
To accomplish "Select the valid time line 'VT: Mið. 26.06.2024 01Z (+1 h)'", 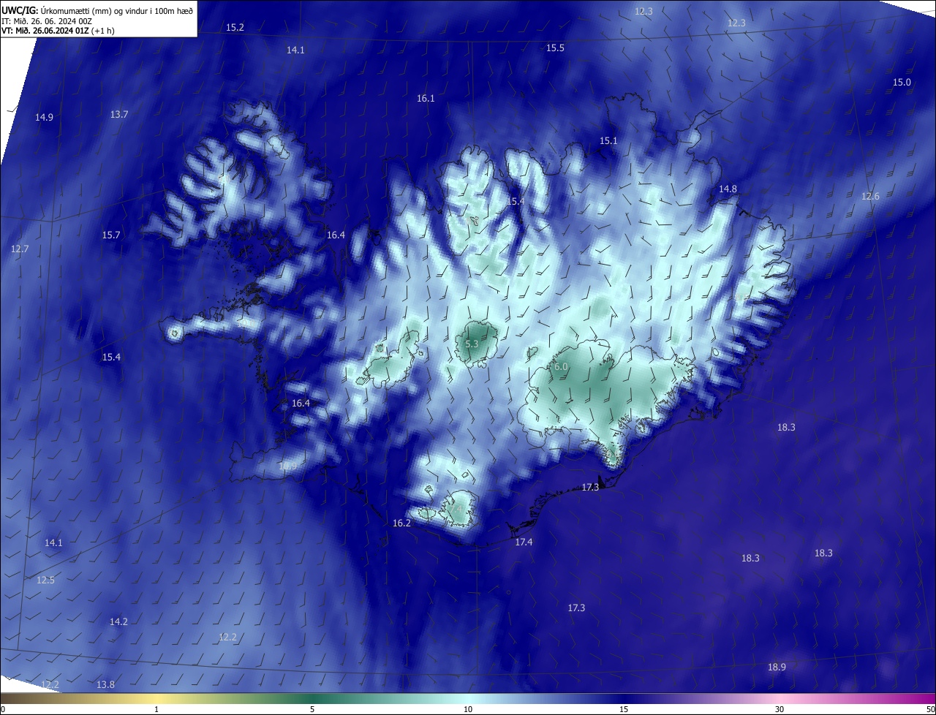I will (58, 31).
